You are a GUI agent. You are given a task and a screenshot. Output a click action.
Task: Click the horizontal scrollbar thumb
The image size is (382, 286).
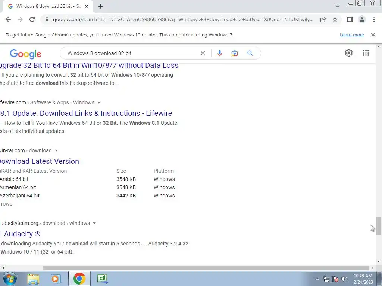click(x=206, y=268)
